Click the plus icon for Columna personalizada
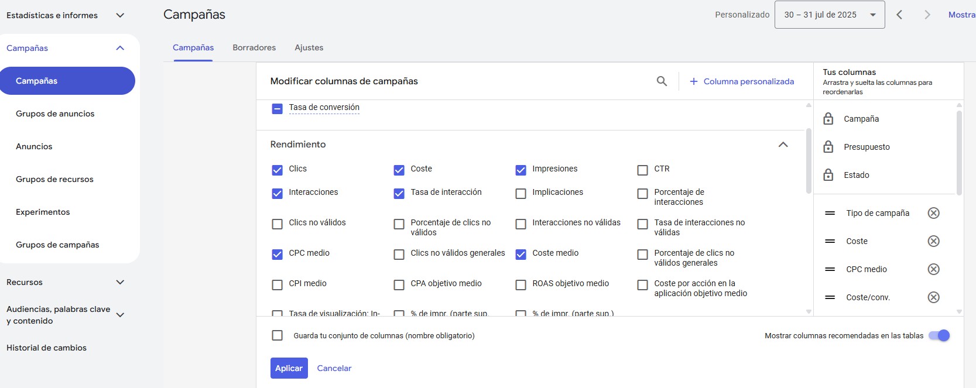The width and height of the screenshot is (976, 388). tap(693, 81)
